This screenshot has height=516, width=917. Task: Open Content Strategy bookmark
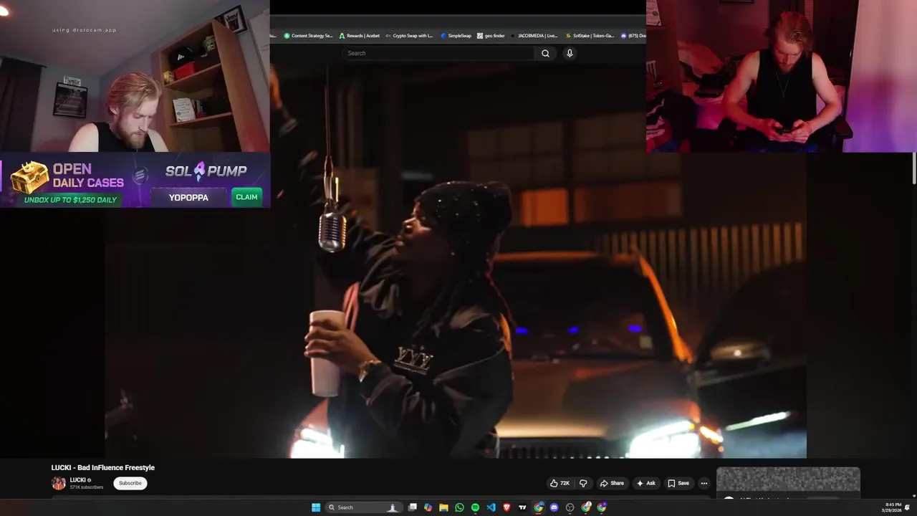[x=308, y=35]
